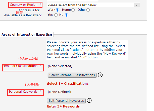
Task: Click info icon beside Edit Personal Keywords
Action: click(x=89, y=100)
